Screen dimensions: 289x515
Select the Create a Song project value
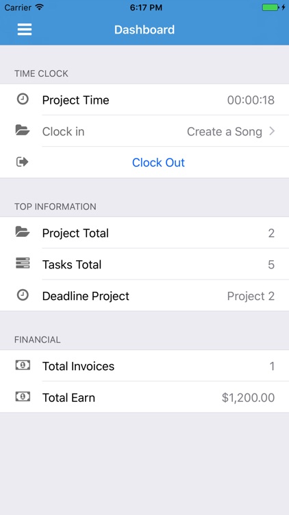pos(225,132)
